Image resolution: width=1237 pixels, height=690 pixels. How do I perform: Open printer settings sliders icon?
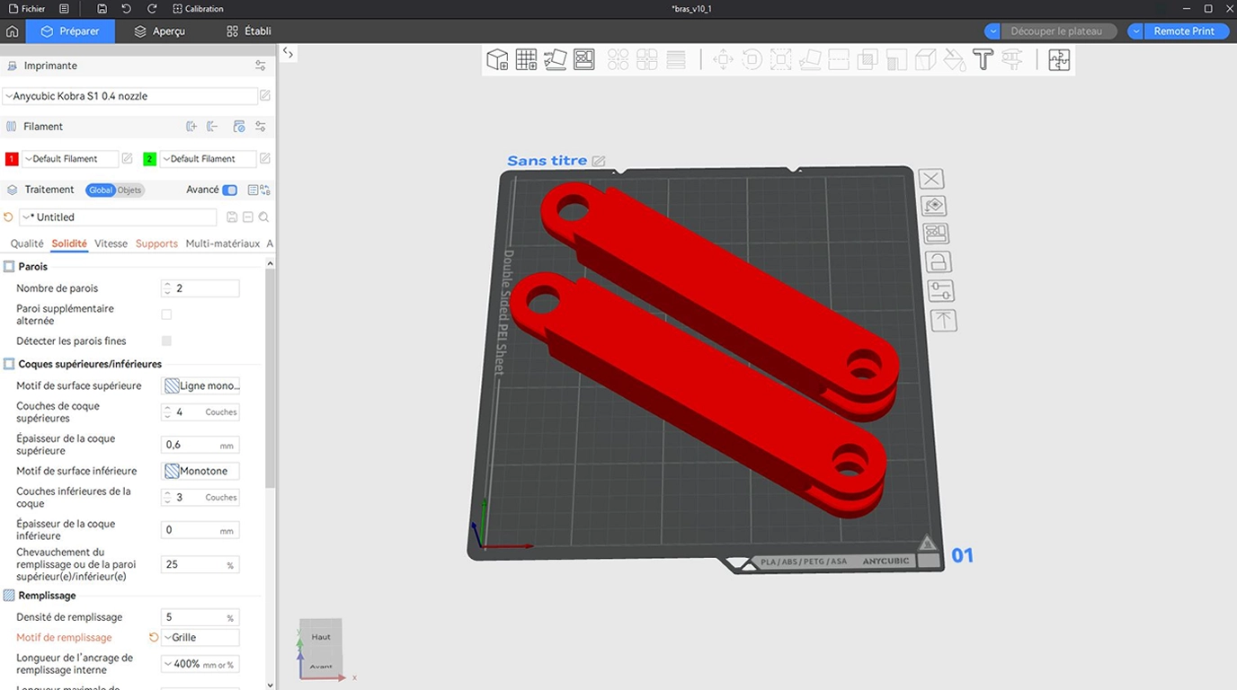click(261, 66)
